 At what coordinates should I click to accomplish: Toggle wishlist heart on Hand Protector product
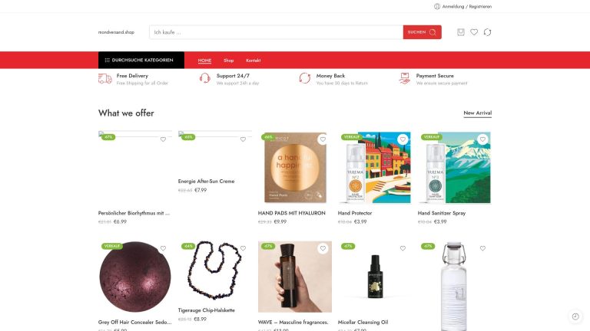tap(403, 139)
